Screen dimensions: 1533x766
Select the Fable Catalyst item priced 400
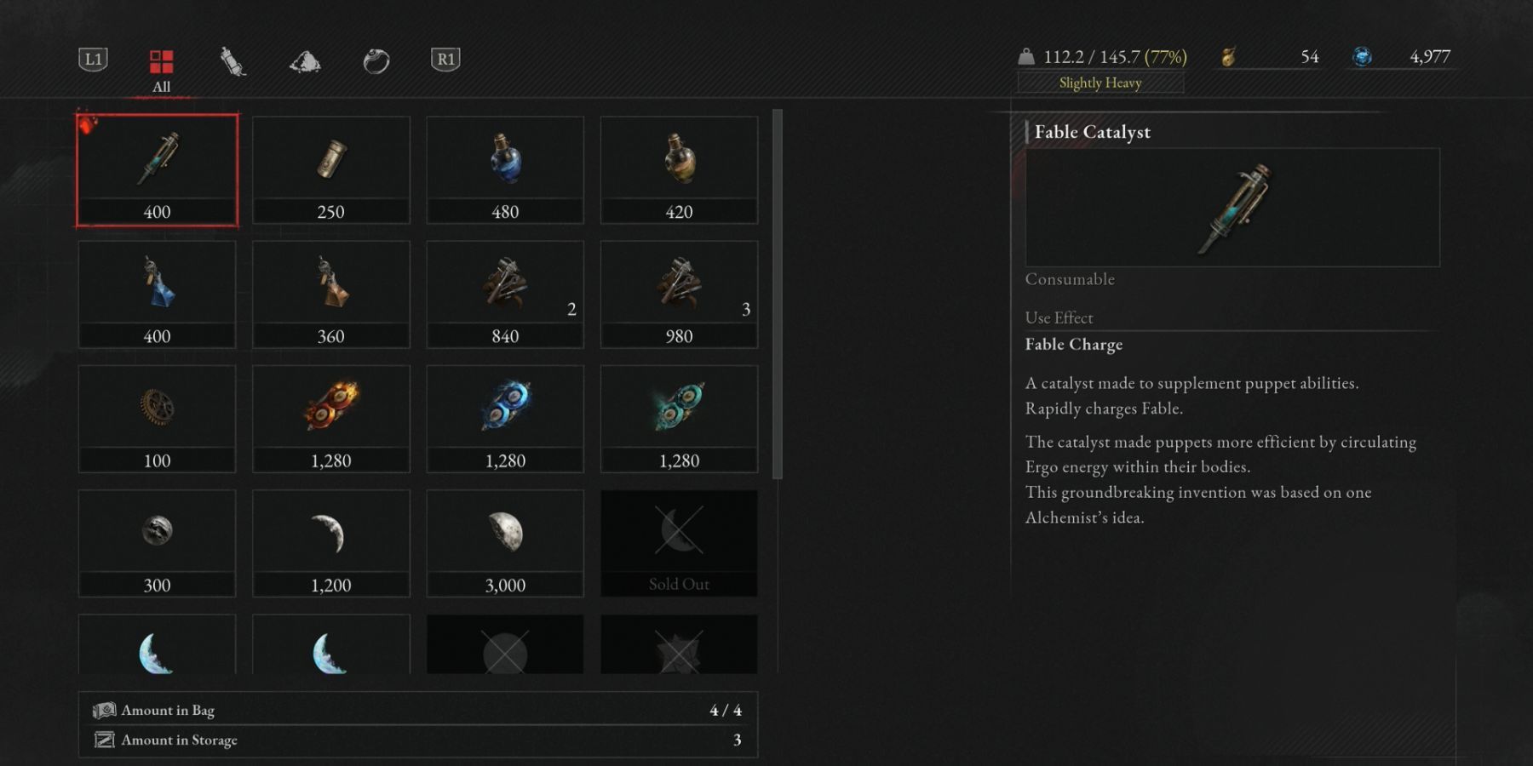(157, 170)
